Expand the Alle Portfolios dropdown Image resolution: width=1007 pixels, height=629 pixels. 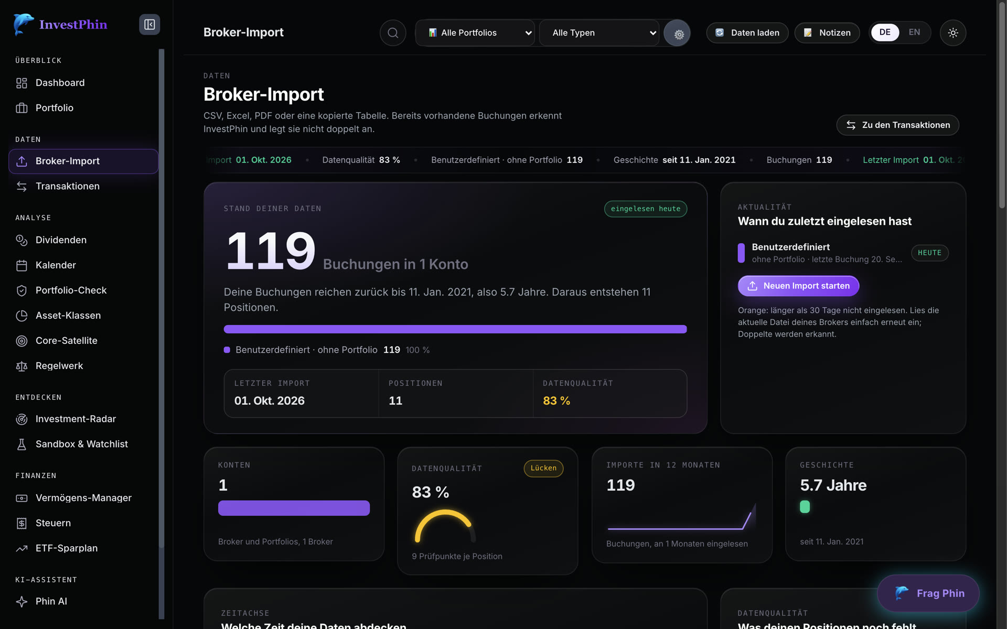pos(475,33)
